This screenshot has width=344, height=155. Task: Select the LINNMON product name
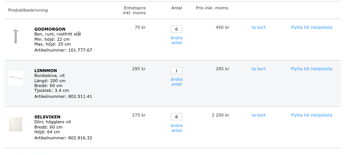coord(46,71)
